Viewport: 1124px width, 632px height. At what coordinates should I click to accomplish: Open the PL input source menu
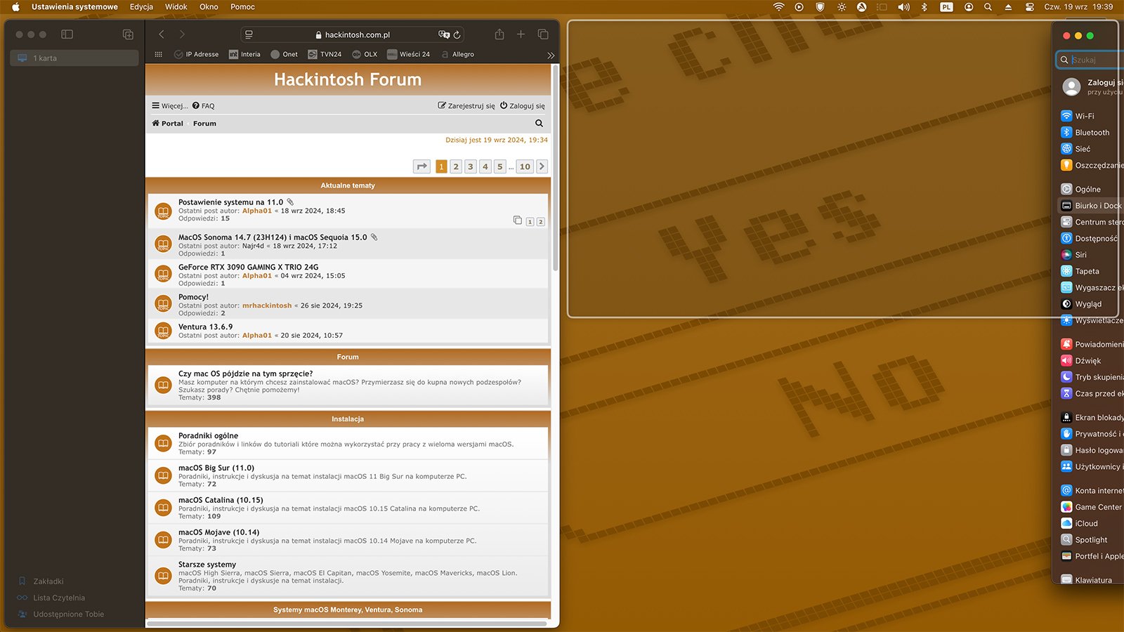[x=946, y=7]
